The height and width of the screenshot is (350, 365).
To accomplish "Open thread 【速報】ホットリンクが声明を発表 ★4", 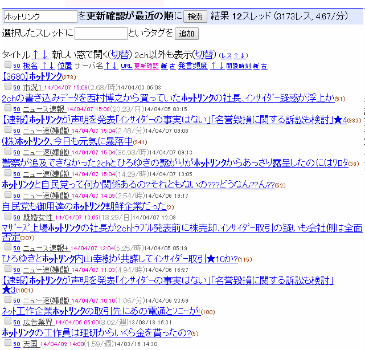I will [x=175, y=120].
